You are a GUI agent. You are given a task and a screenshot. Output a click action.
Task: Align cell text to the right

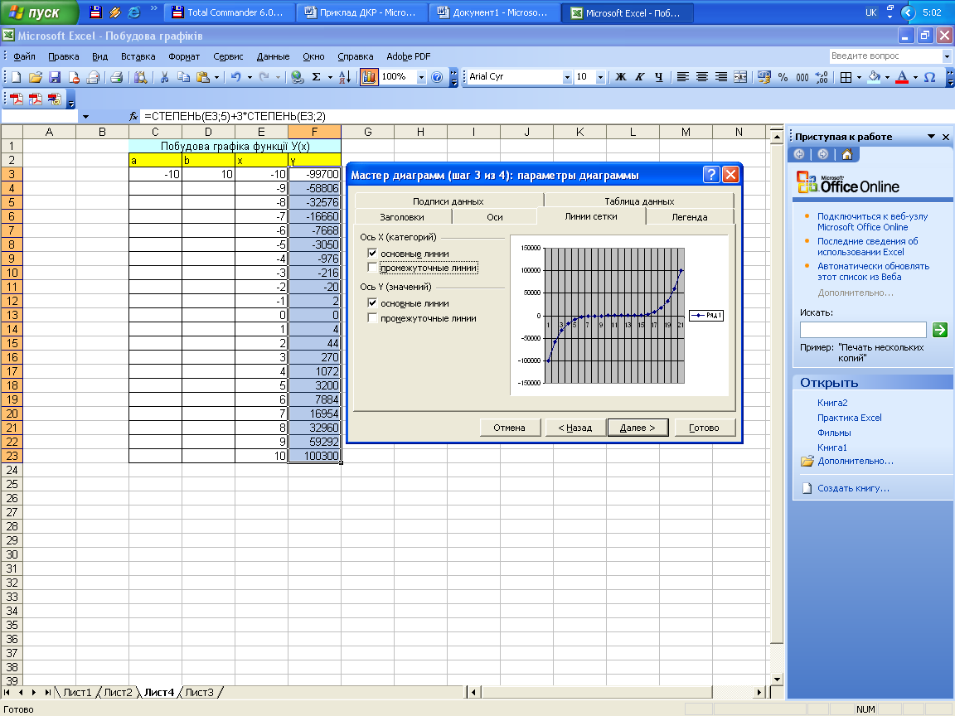point(720,77)
